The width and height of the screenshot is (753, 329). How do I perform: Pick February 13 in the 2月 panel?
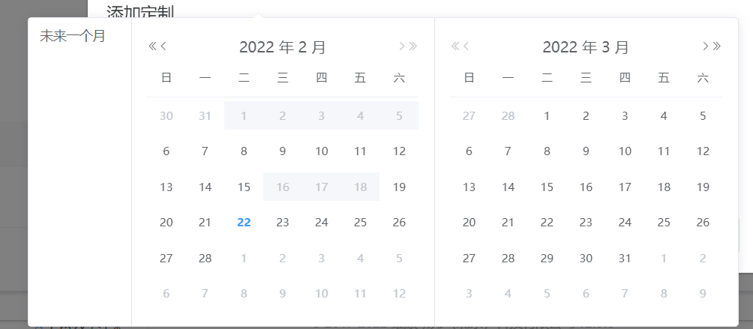point(166,187)
